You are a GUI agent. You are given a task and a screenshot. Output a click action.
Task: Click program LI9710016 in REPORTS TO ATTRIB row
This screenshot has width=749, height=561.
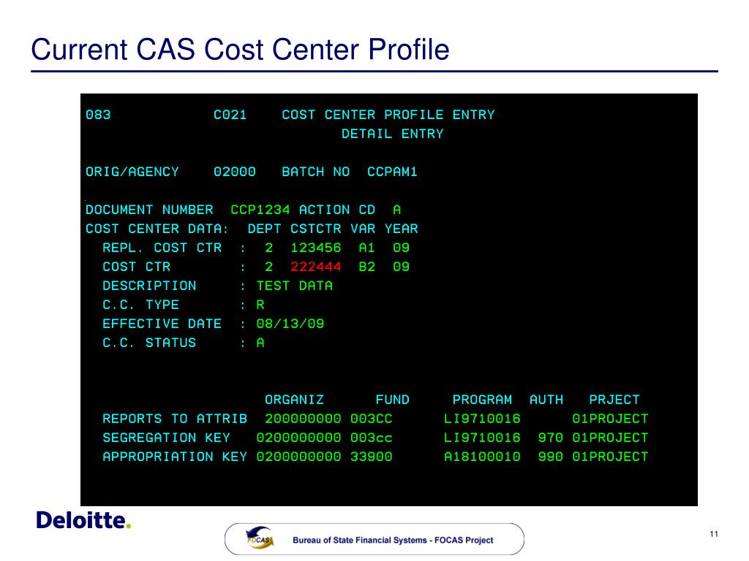[482, 419]
